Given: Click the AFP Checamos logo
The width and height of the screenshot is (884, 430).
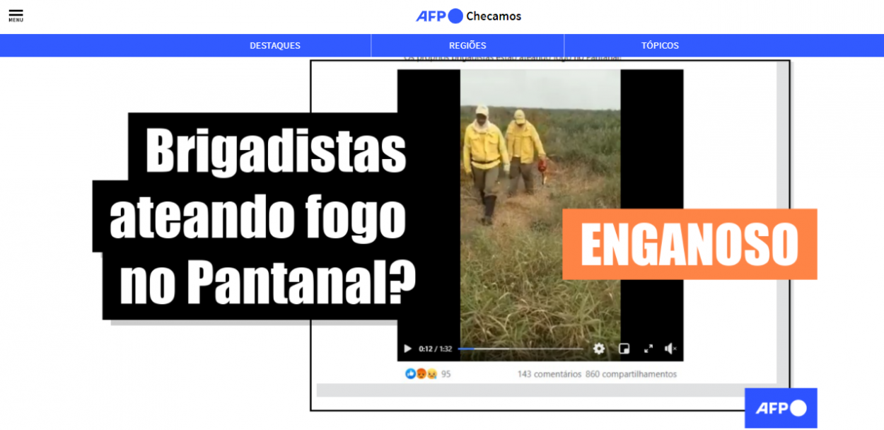Looking at the screenshot, I should [468, 16].
